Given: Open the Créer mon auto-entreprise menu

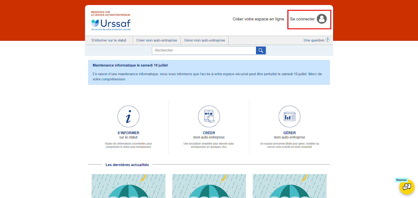Looking at the screenshot, I should point(156,40).
